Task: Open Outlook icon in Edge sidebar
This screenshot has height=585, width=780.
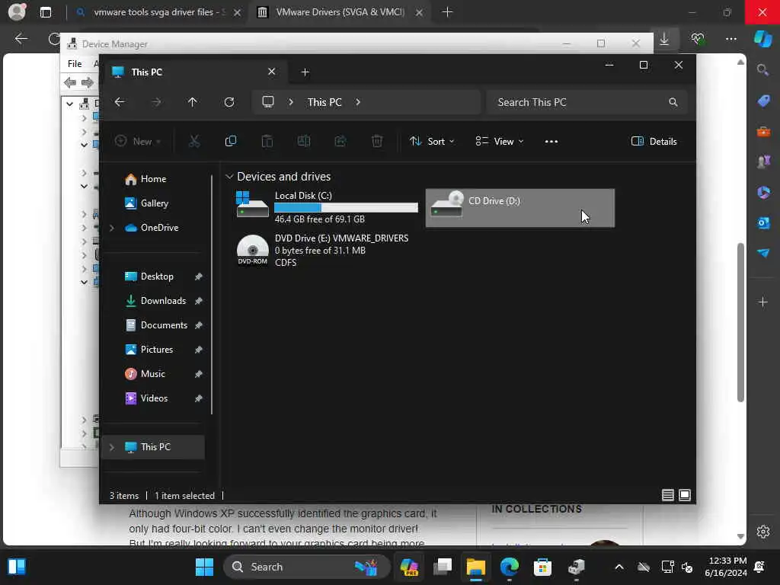Action: [x=763, y=223]
